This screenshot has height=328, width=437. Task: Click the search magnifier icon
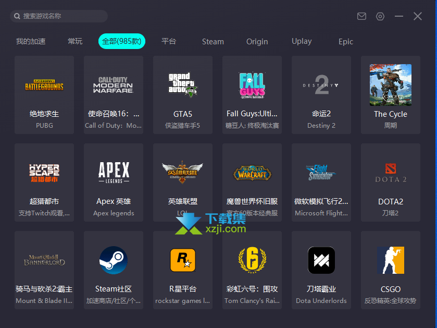pyautogui.click(x=17, y=16)
